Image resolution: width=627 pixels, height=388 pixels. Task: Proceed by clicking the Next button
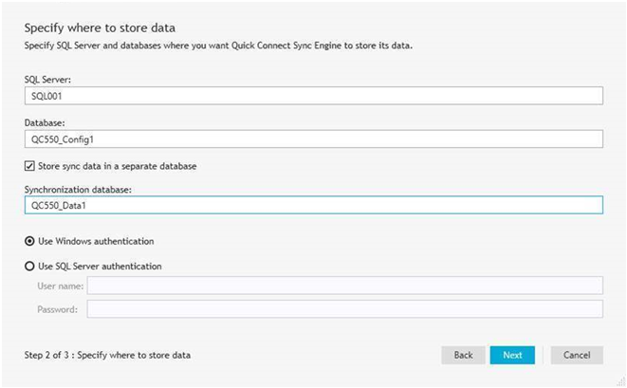coord(512,355)
